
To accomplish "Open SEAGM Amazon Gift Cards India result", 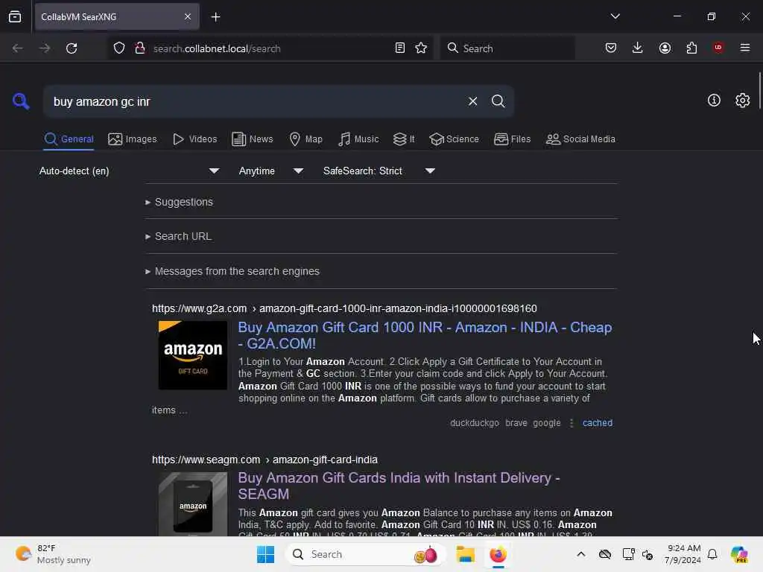I will click(x=399, y=486).
